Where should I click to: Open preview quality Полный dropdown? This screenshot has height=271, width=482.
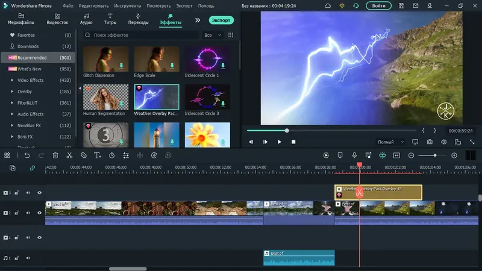point(390,142)
